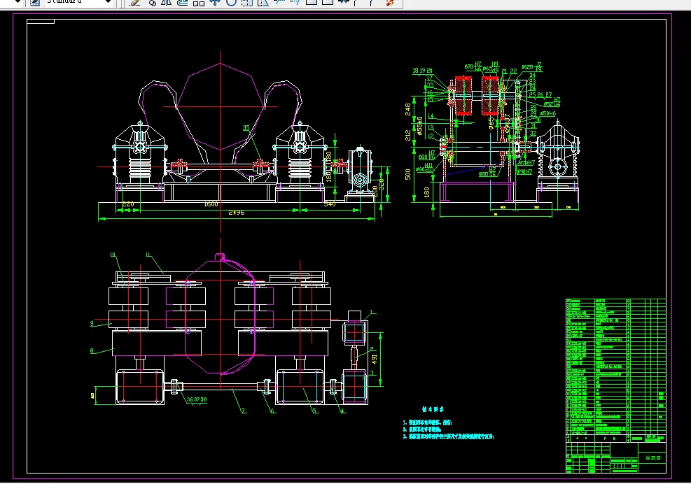Image resolution: width=691 pixels, height=484 pixels.
Task: Select the 212 dimension in side view
Action: 408,135
